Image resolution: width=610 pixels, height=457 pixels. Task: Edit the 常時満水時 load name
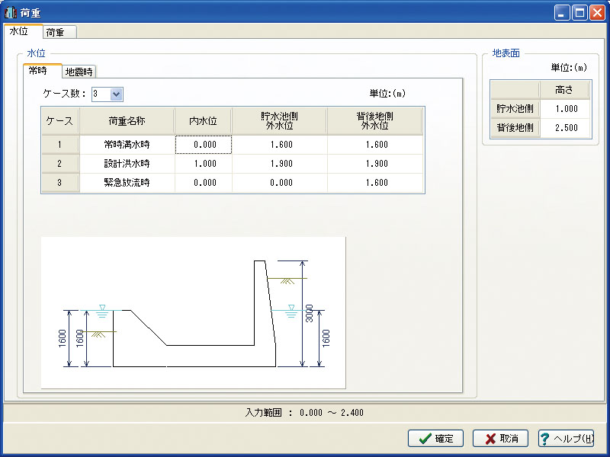click(x=127, y=145)
